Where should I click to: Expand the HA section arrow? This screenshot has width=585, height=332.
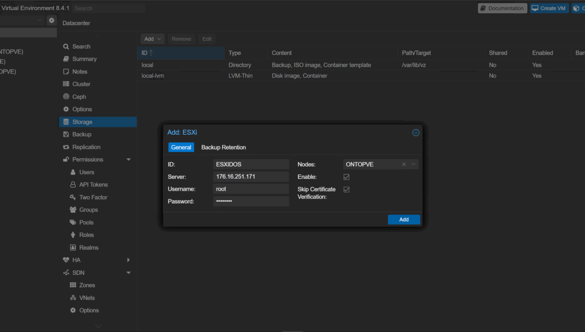pos(128,260)
